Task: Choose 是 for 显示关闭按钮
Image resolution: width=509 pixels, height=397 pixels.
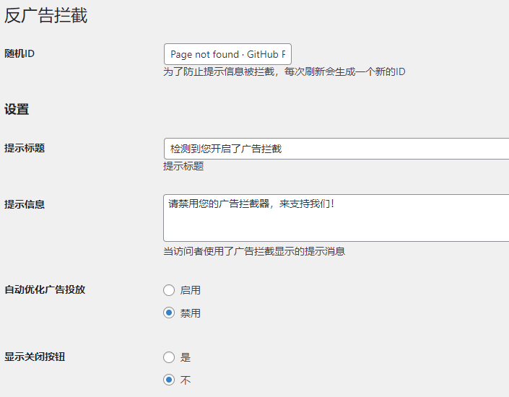Action: [x=169, y=357]
